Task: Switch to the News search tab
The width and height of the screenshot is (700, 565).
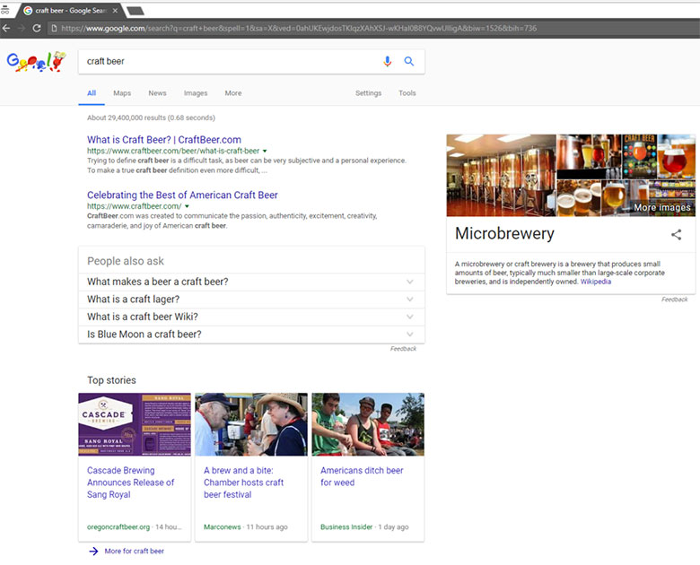Action: pos(157,93)
